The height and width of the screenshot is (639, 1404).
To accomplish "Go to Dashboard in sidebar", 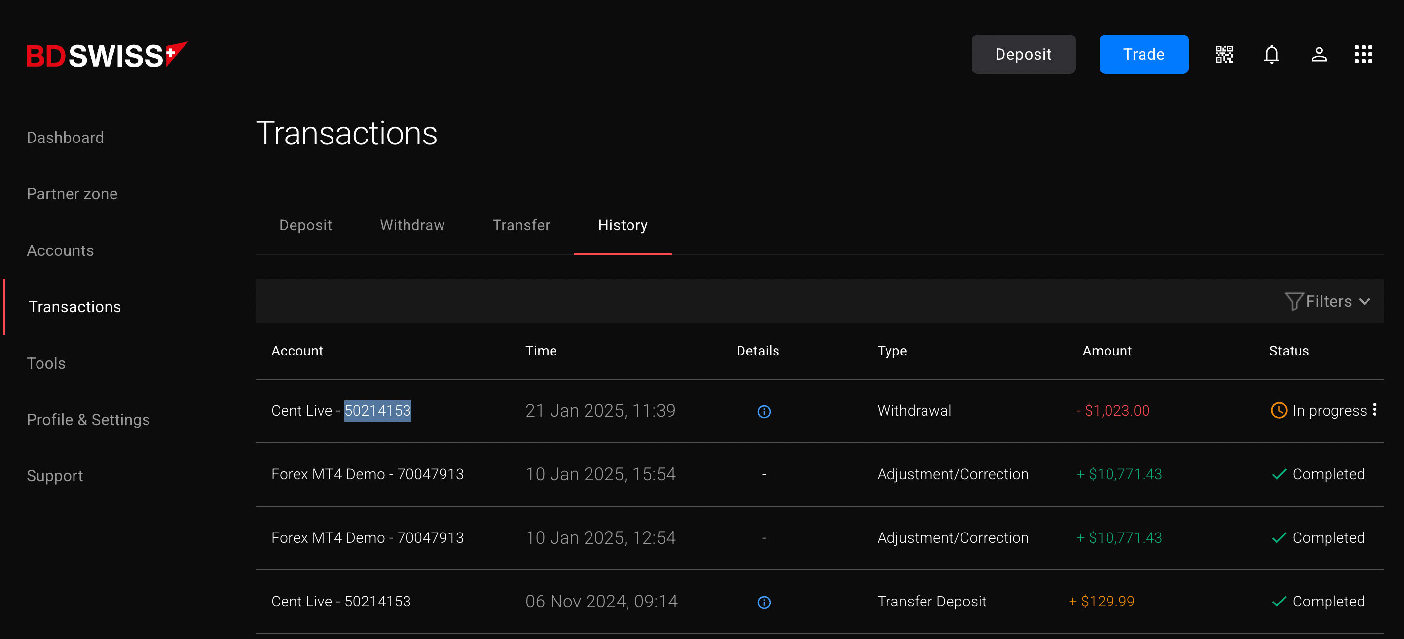I will [65, 137].
